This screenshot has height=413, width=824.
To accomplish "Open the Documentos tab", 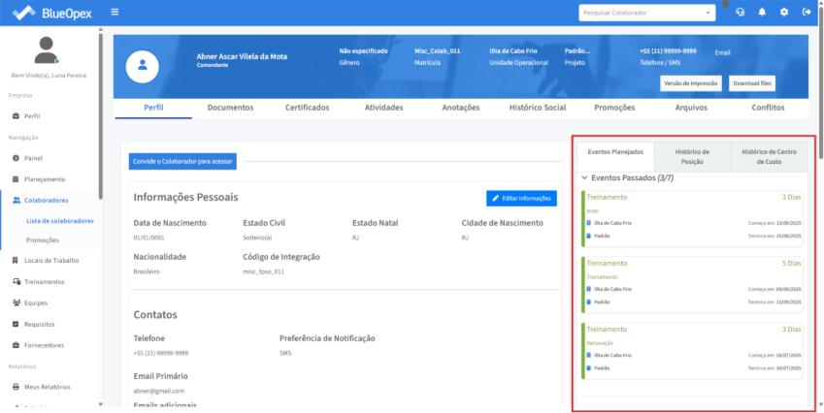I will [230, 108].
